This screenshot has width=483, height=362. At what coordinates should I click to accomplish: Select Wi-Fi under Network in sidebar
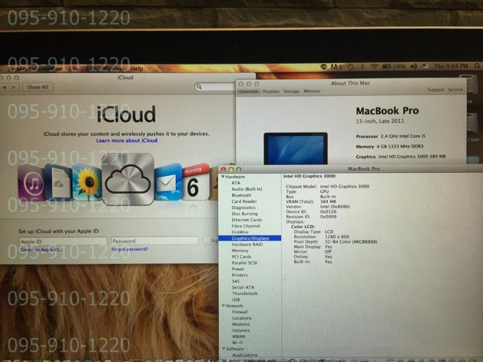click(237, 343)
